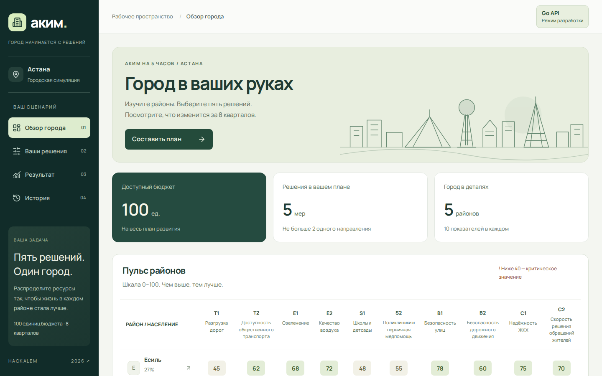Click the E1 Озеленение column header
Screen dimensions: 602x376
click(x=296, y=318)
